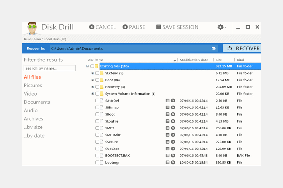Click the name column sort arrow
The height and width of the screenshot is (188, 283).
[175, 60]
